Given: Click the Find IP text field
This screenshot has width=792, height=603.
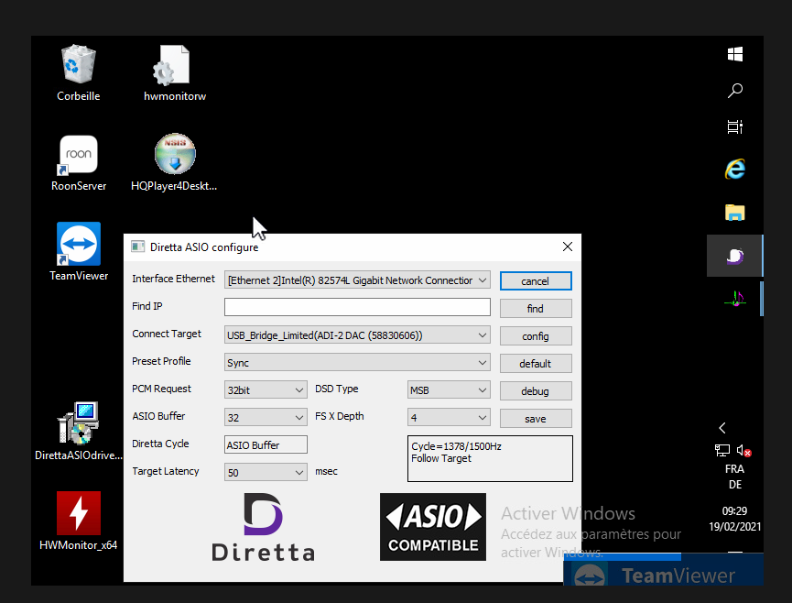Looking at the screenshot, I should (x=357, y=308).
